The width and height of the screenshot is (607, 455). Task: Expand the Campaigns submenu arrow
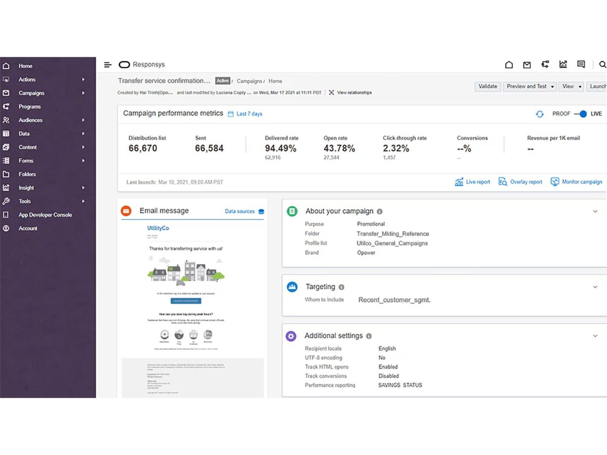(83, 93)
